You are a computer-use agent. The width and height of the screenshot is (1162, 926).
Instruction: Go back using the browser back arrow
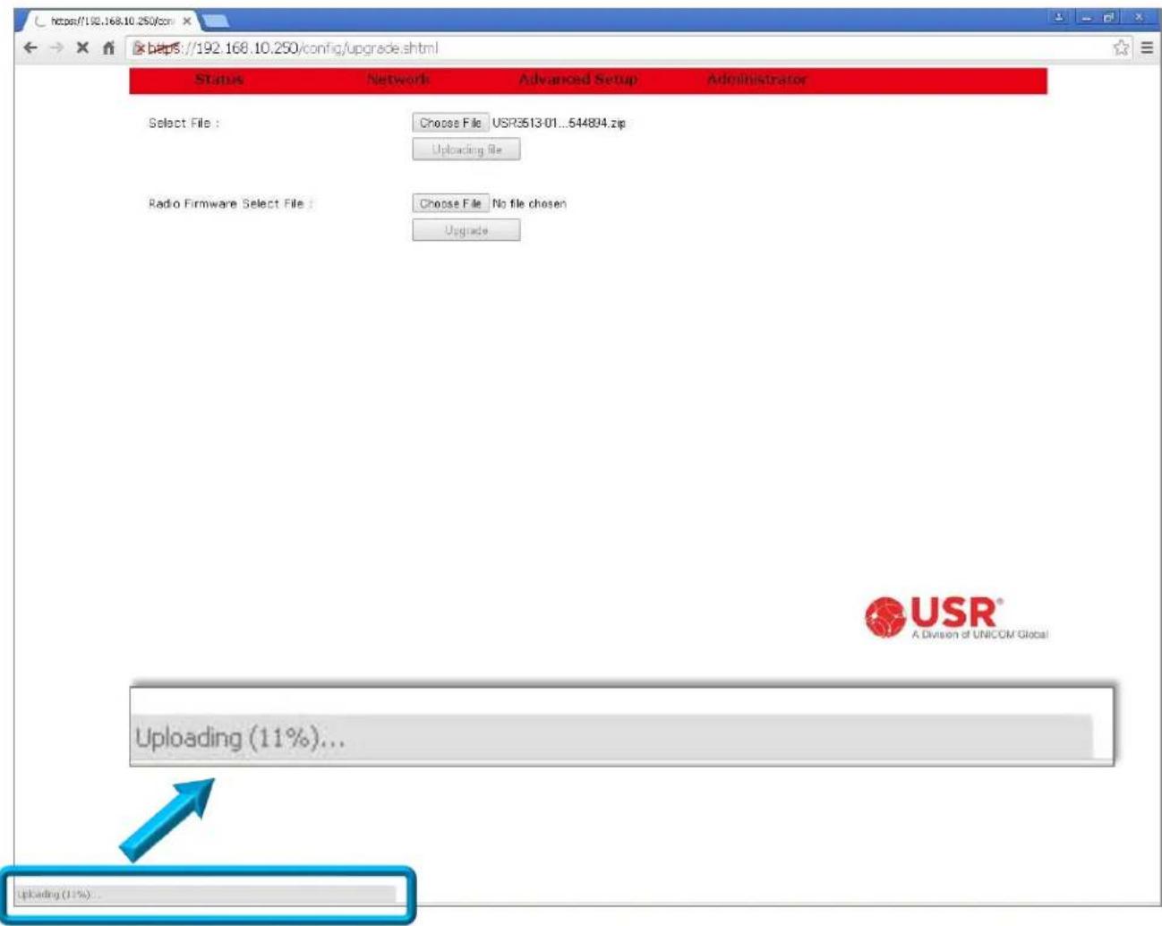tap(30, 48)
